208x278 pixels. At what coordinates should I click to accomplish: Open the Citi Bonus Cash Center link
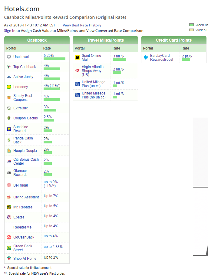click(26, 161)
